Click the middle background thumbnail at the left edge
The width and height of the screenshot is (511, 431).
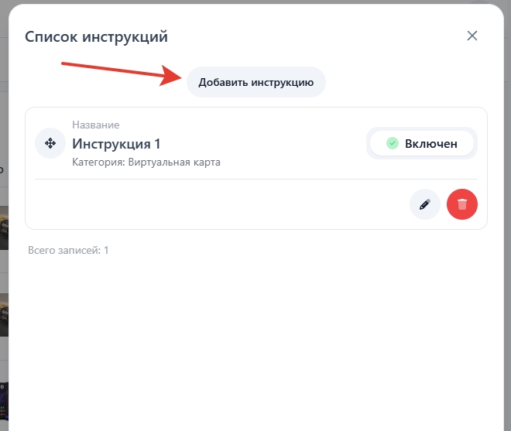click(x=3, y=314)
